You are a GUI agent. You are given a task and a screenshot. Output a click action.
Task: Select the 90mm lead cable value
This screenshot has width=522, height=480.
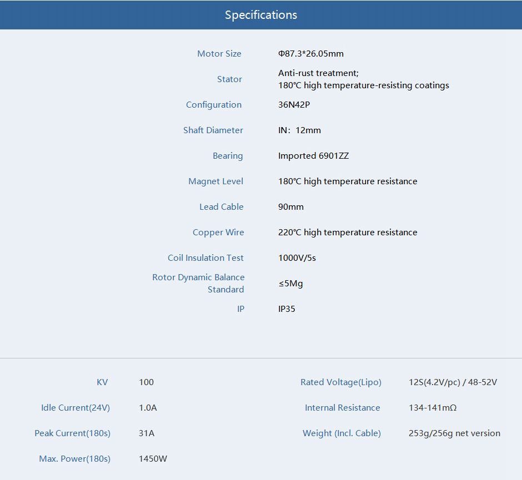(x=290, y=207)
